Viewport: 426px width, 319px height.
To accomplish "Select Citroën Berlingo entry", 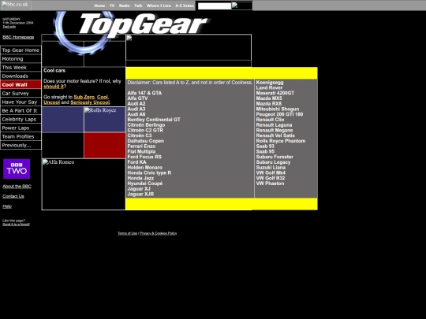I will [146, 124].
